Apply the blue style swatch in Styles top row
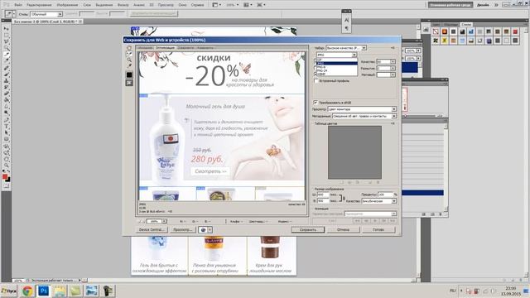Image resolution: width=530 pixels, height=298 pixels. pyautogui.click(x=471, y=31)
